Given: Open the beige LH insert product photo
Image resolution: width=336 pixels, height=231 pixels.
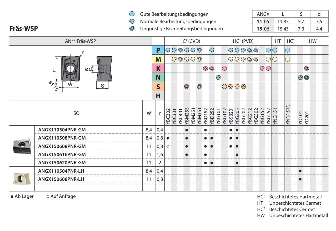Looking at the screenshot, I should (x=22, y=178).
